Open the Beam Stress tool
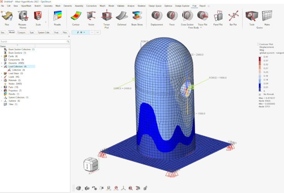 pyautogui.click(x=137, y=17)
